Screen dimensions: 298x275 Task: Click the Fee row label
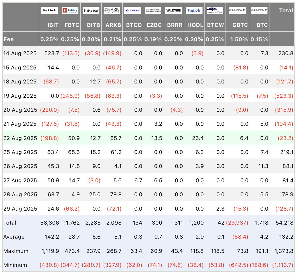(x=9, y=39)
